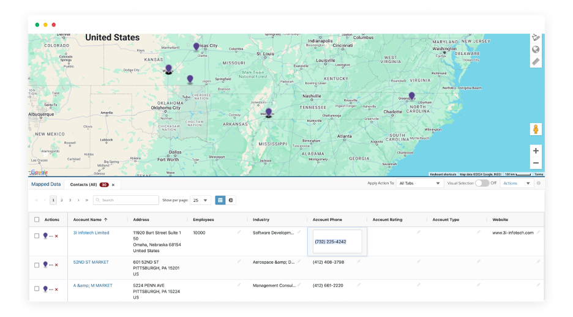This screenshot has width=573, height=317.
Task: Check the 52ND ST MARKET row checkbox
Action: [37, 265]
